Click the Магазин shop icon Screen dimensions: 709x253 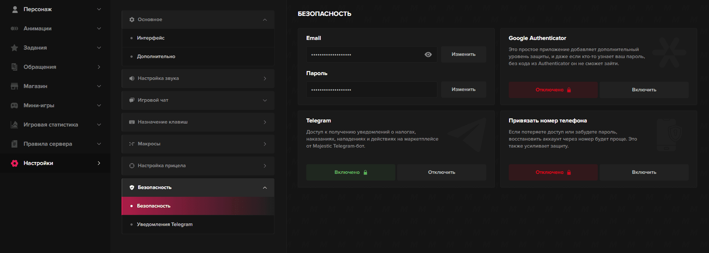point(14,86)
